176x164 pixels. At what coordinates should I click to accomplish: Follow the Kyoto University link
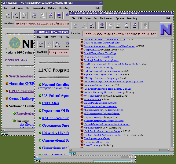point(92,96)
